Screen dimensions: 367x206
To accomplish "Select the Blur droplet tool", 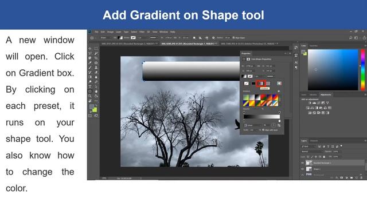I will click(x=96, y=77).
